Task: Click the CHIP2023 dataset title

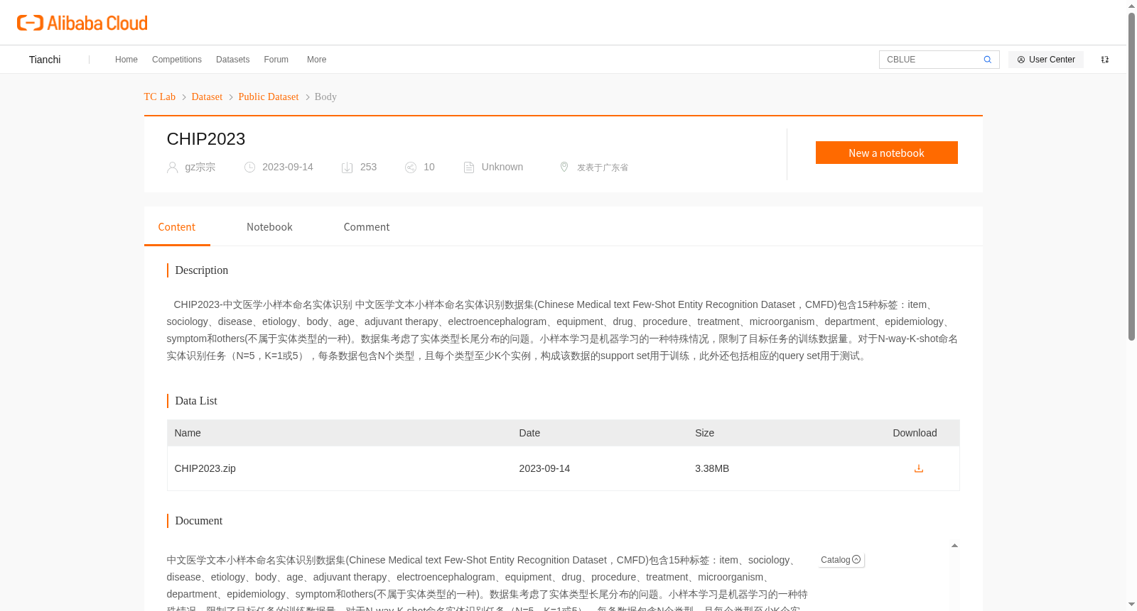Action: coord(206,139)
